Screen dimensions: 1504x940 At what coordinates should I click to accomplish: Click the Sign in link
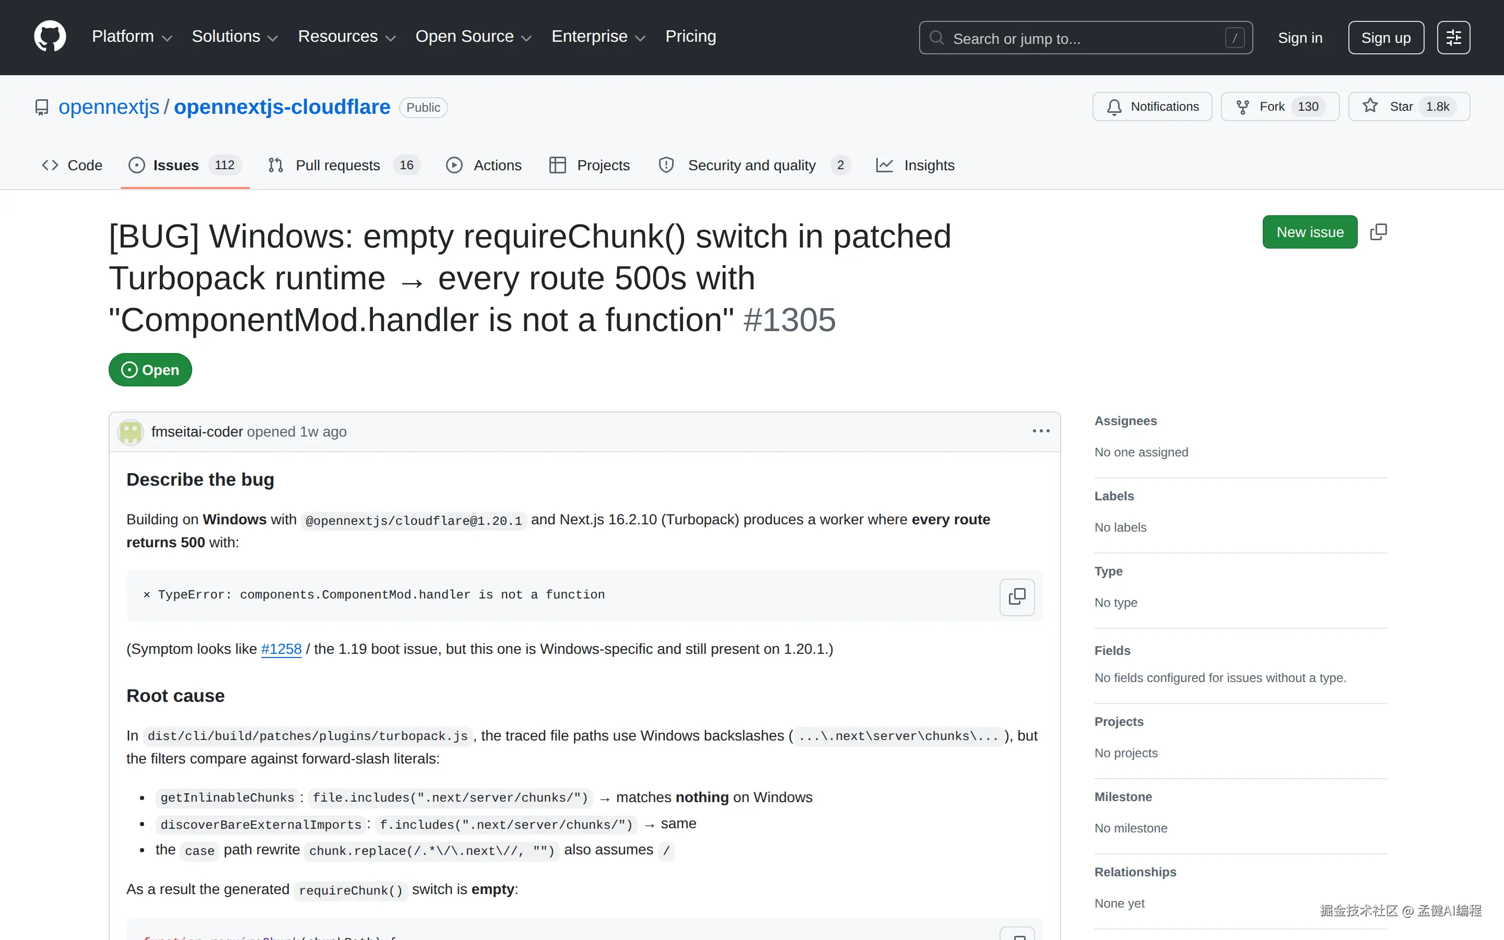pos(1299,38)
